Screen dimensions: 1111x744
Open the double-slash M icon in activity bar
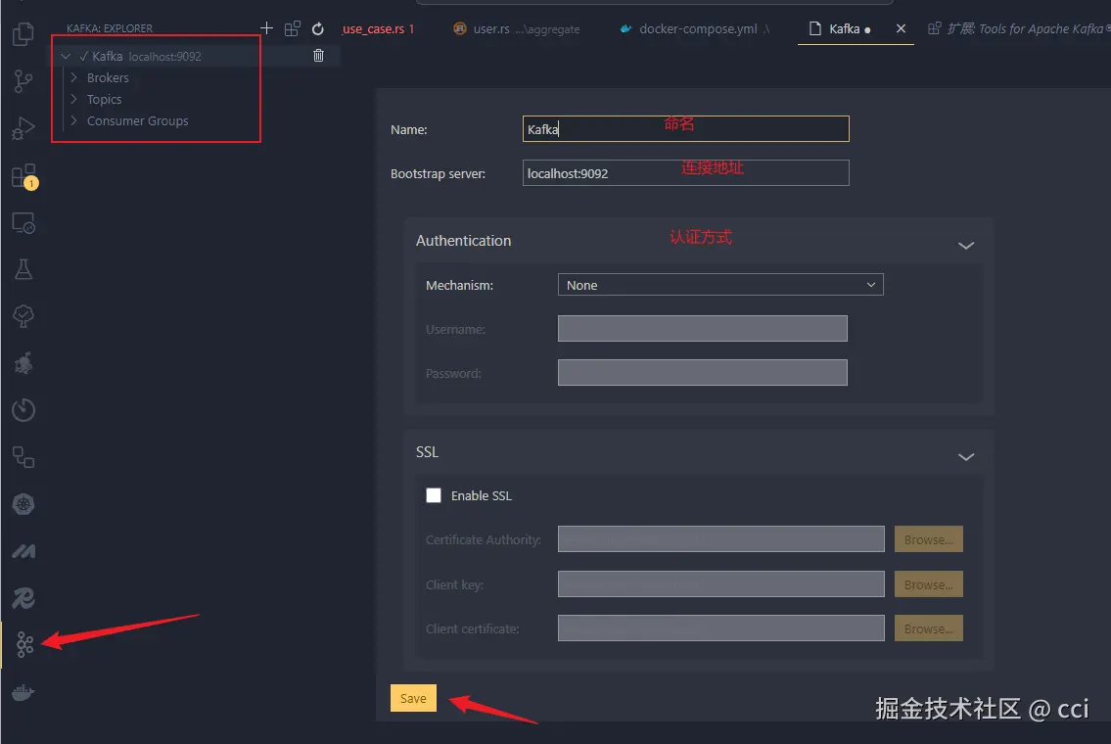23,550
